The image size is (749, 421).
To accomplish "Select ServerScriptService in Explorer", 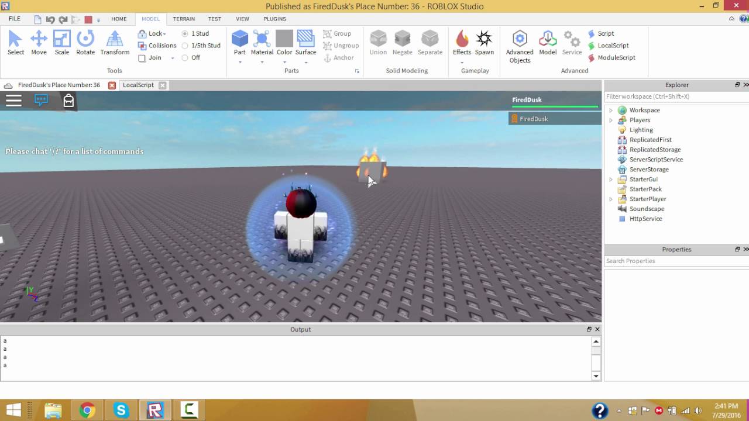I will coord(656,160).
